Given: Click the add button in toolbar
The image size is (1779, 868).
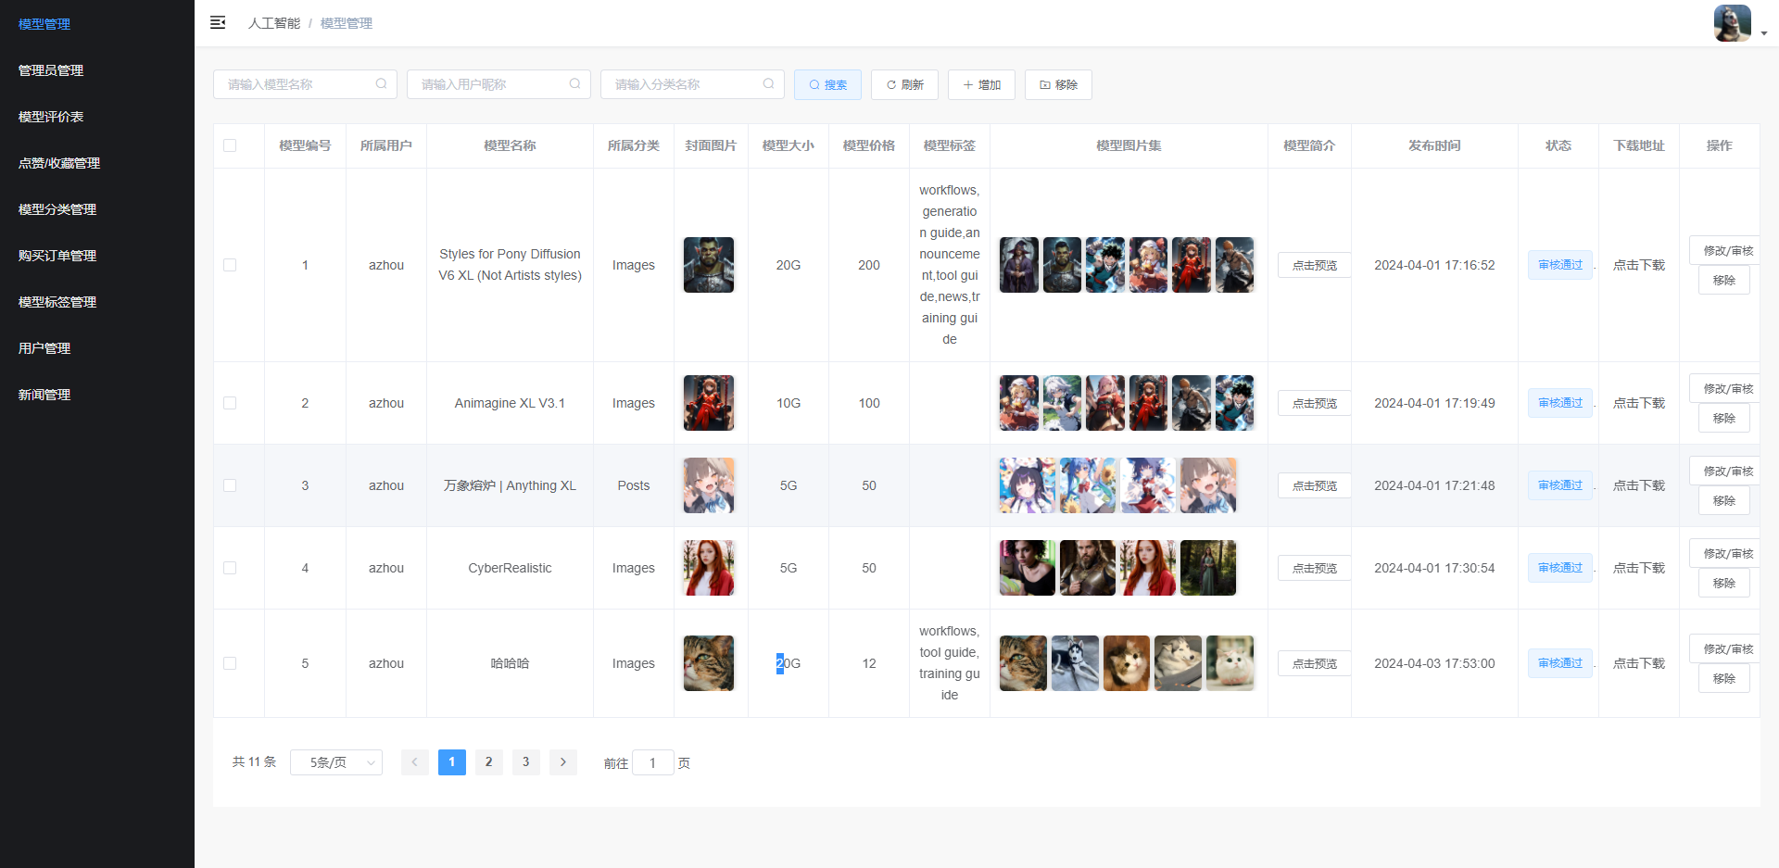Looking at the screenshot, I should (981, 84).
